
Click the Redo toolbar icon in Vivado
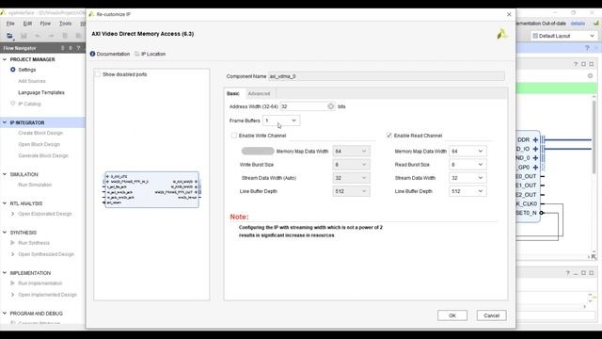51,36
